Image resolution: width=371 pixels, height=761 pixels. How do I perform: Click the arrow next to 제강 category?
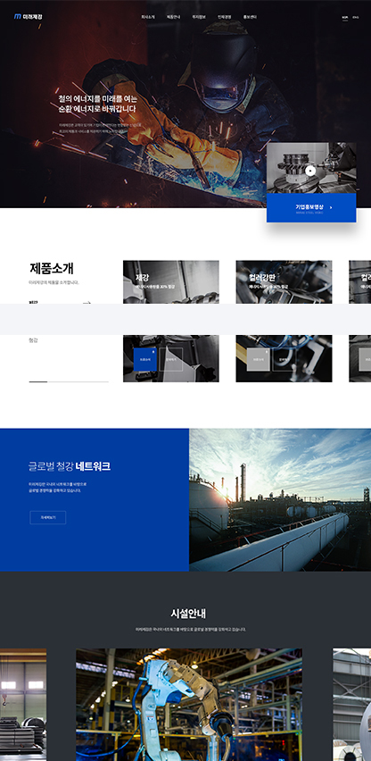pyautogui.click(x=87, y=303)
